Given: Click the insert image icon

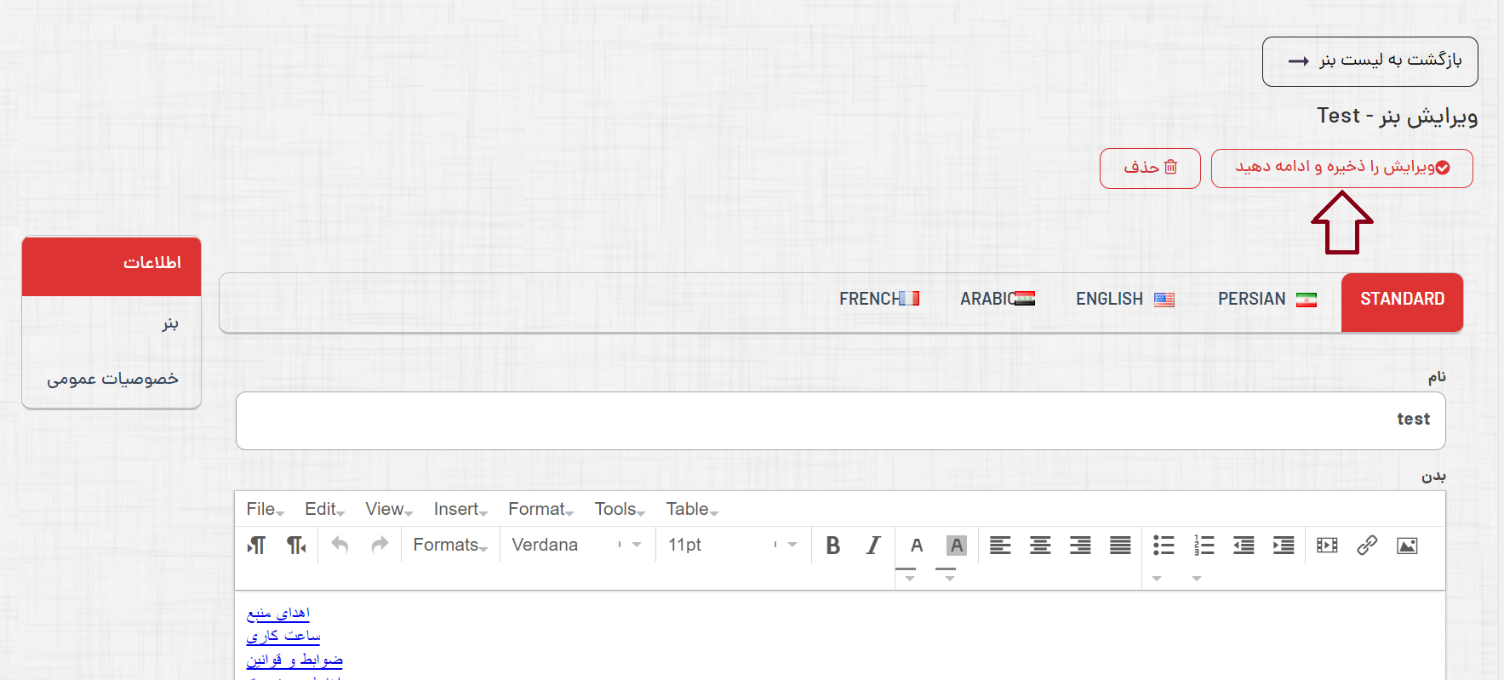Looking at the screenshot, I should [1407, 546].
